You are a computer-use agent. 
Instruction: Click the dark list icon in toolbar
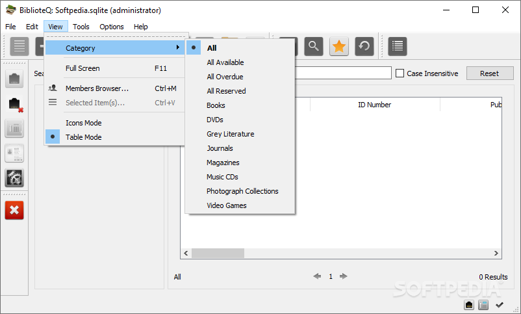398,46
